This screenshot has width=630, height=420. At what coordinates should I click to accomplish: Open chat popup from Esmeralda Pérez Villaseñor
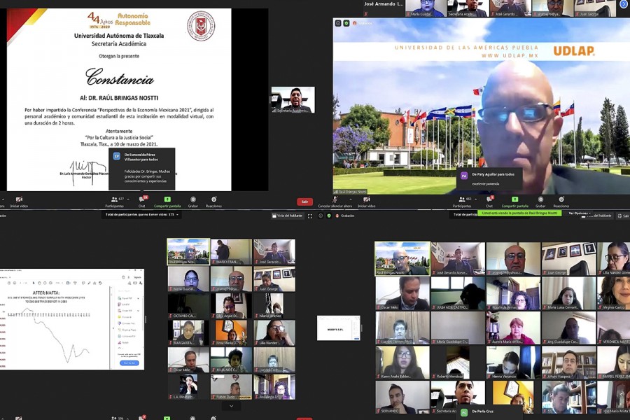142,169
